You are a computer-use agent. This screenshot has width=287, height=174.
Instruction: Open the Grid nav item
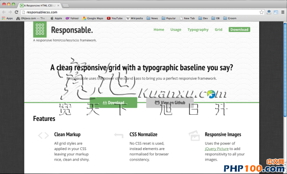[x=219, y=30]
